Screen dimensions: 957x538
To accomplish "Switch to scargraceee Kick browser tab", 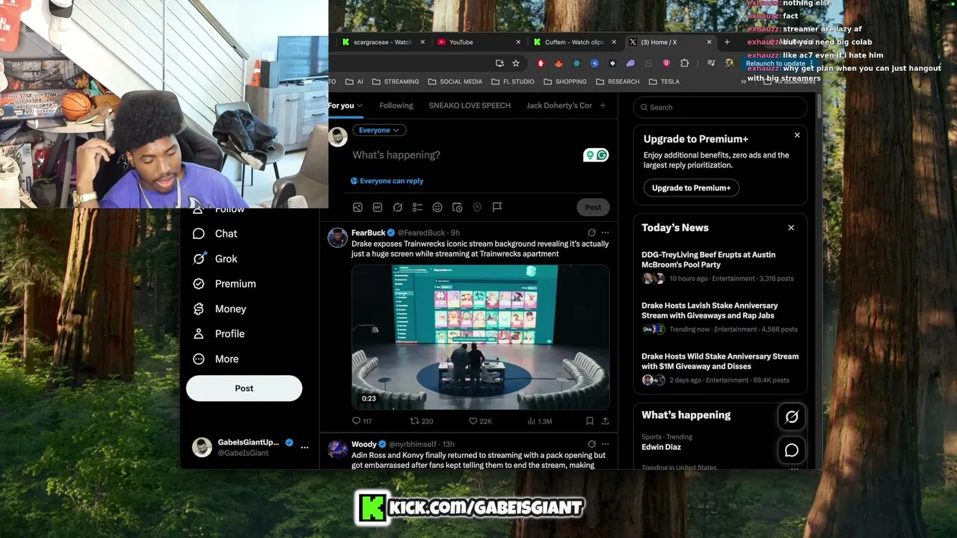I will point(383,42).
